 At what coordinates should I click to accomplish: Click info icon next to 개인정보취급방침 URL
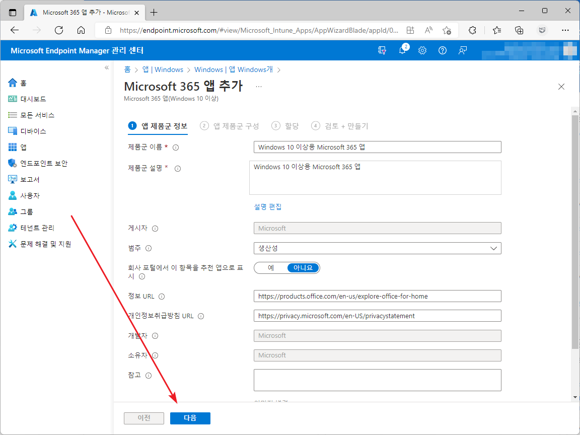tap(201, 316)
